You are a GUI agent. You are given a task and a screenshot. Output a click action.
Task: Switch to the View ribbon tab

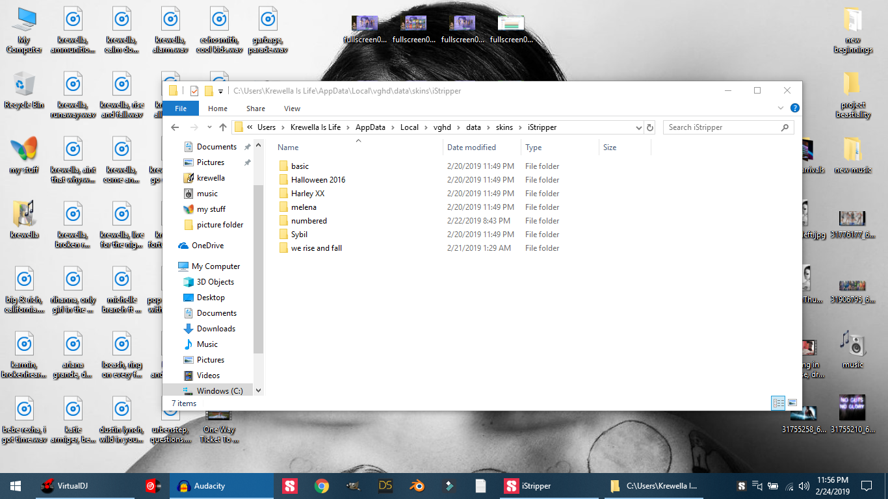[292, 109]
